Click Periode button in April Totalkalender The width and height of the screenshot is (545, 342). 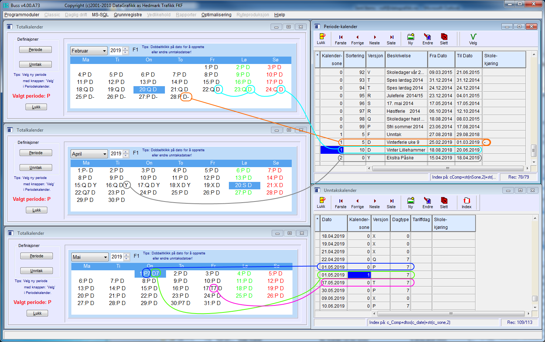coord(36,153)
